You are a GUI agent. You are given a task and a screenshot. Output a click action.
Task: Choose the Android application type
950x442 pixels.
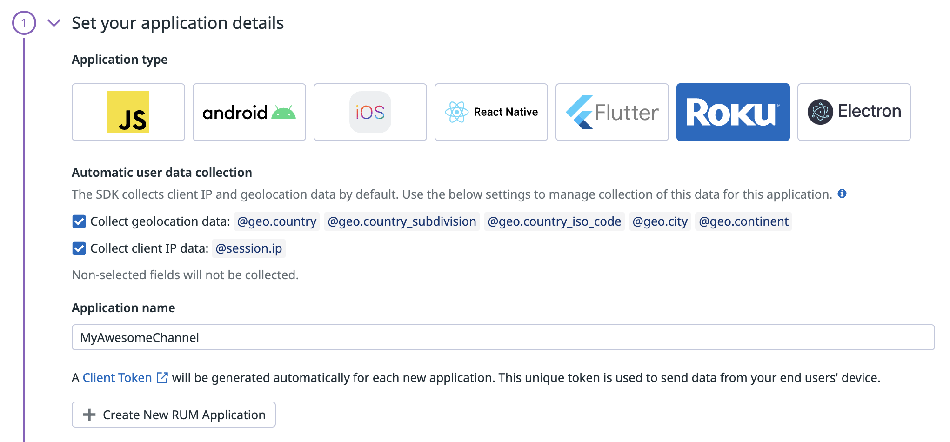click(x=249, y=112)
